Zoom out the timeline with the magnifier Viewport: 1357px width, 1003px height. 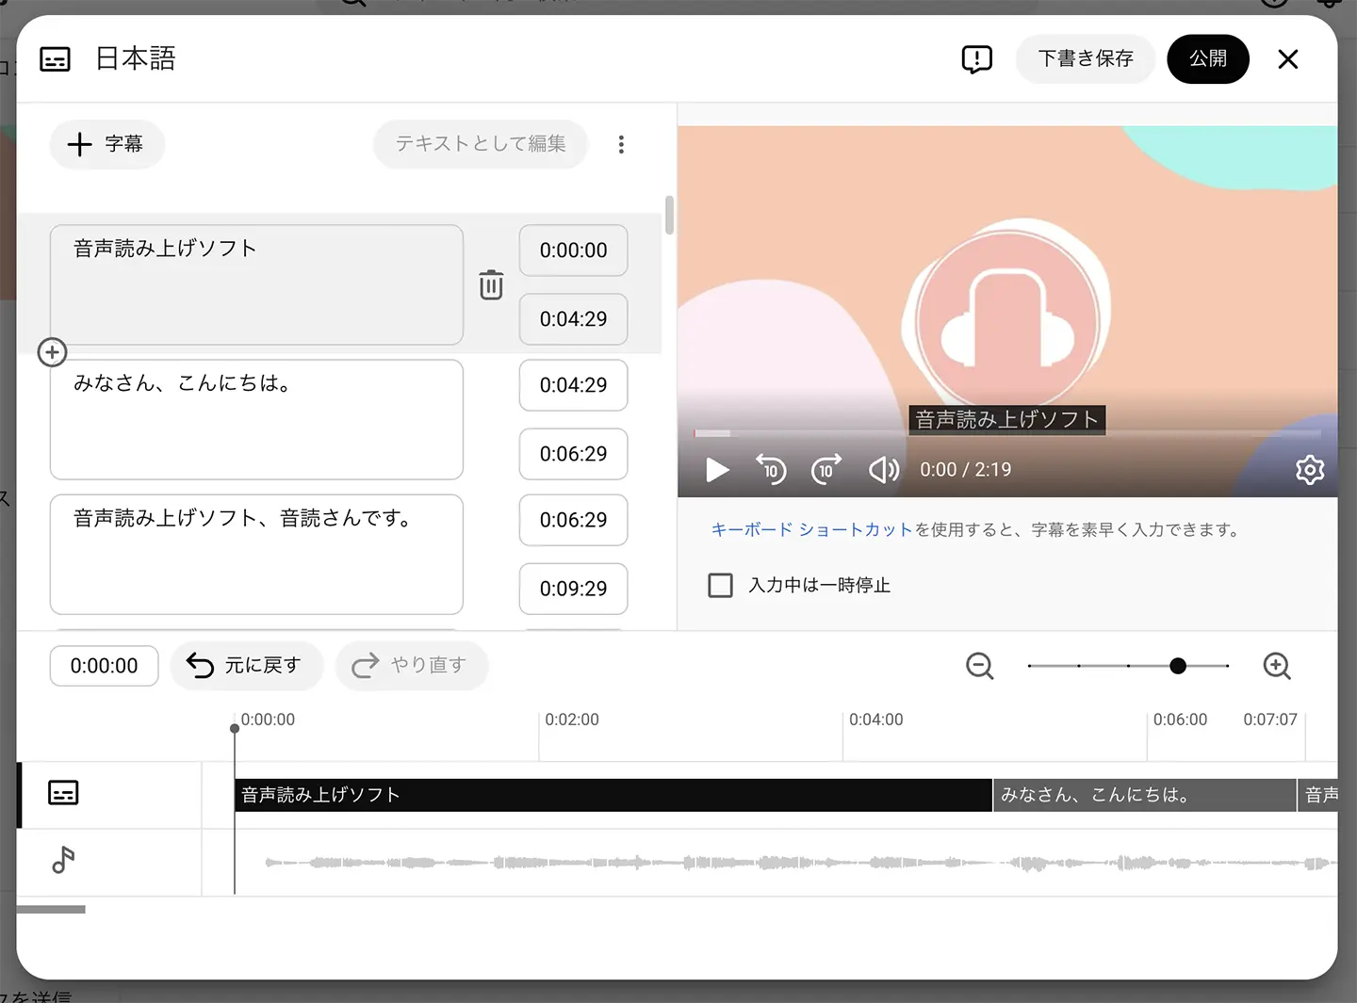(980, 666)
